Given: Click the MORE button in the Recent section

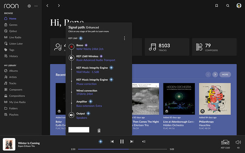Looking at the screenshot, I should pyautogui.click(x=225, y=75).
